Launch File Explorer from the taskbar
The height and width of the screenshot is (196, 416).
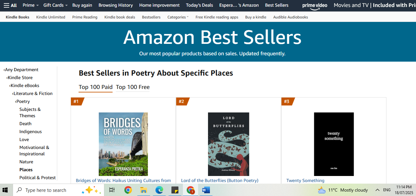(143, 190)
